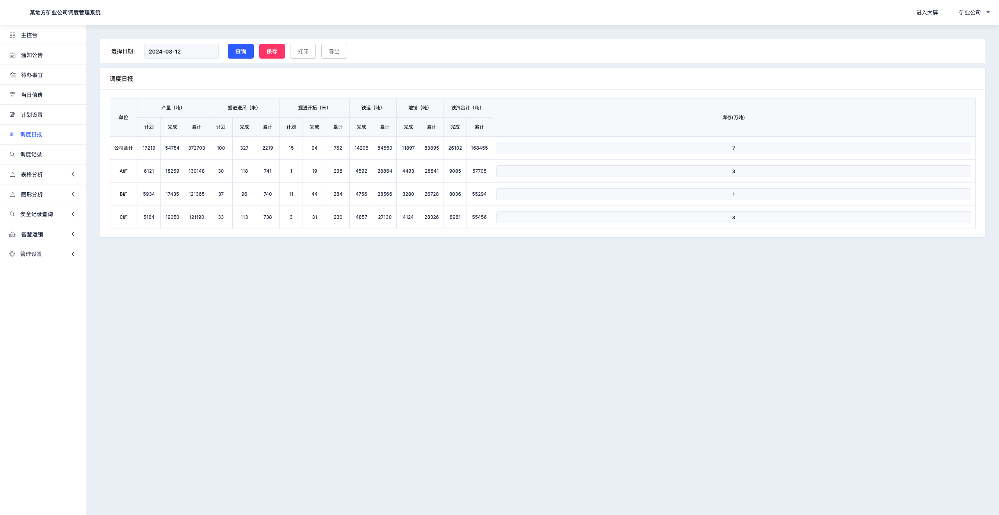Click the 掘进进尺（米） column header
This screenshot has height=515, width=999.
[x=243, y=108]
